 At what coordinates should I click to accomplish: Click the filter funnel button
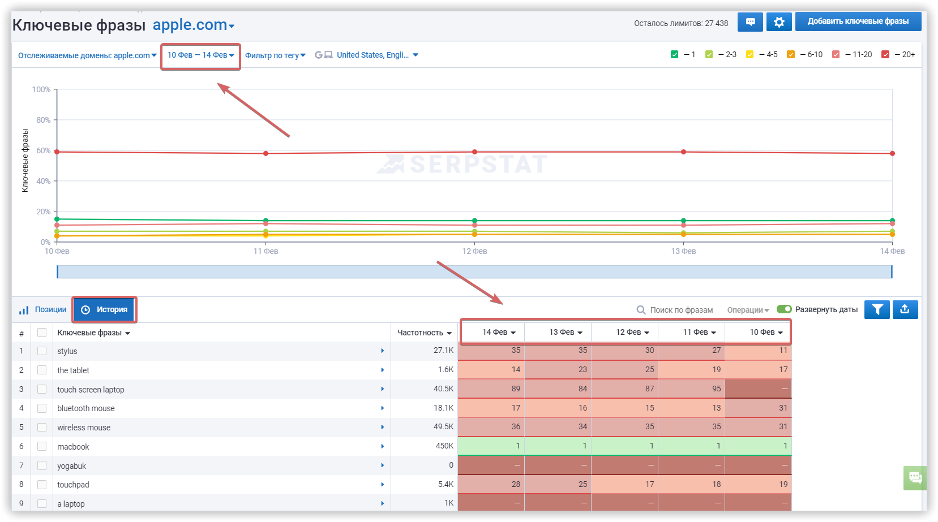point(877,309)
